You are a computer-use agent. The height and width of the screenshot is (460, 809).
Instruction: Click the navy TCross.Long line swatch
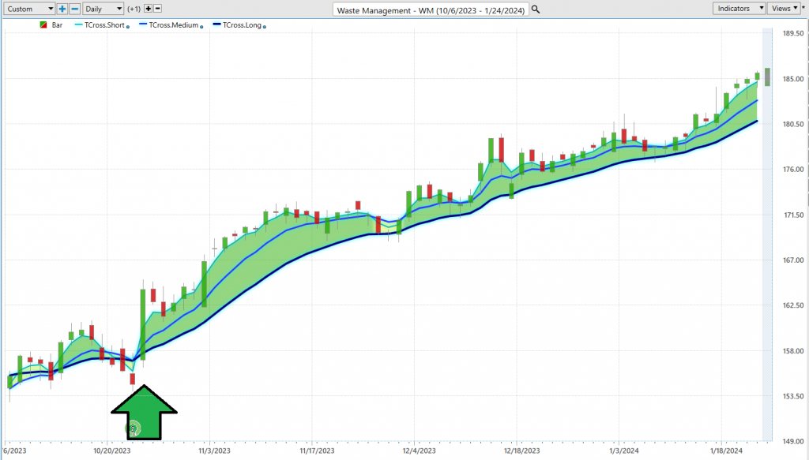[217, 24]
